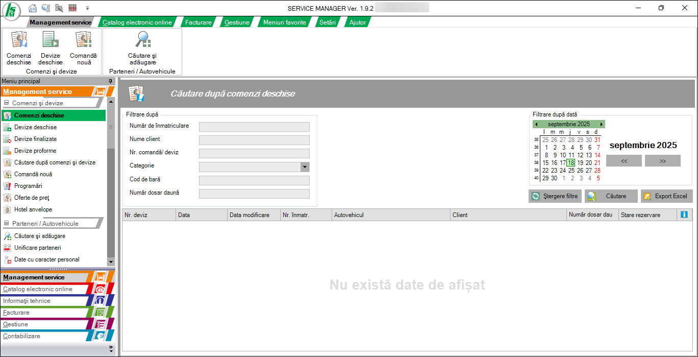The width and height of the screenshot is (698, 357).
Task: Collapse the Parteneri / Autovehicule section
Action: coord(7,224)
